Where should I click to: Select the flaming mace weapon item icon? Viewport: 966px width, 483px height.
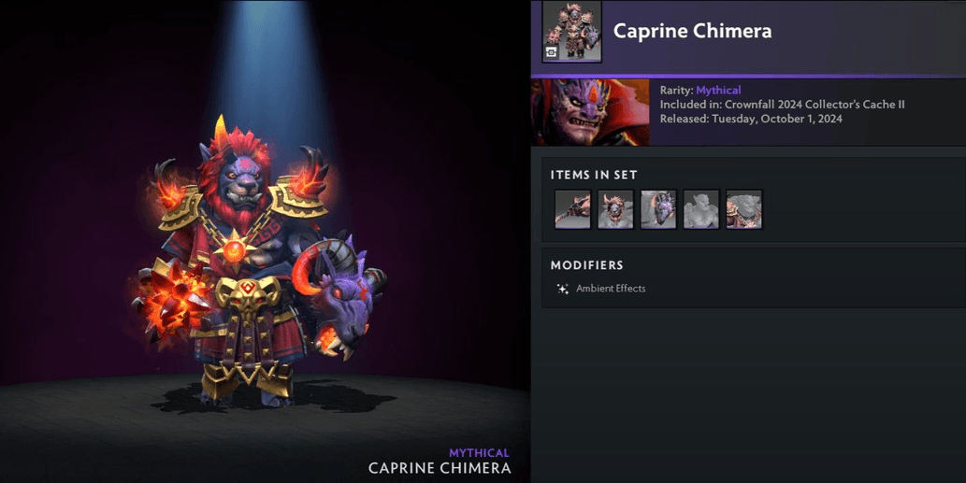[x=572, y=209]
